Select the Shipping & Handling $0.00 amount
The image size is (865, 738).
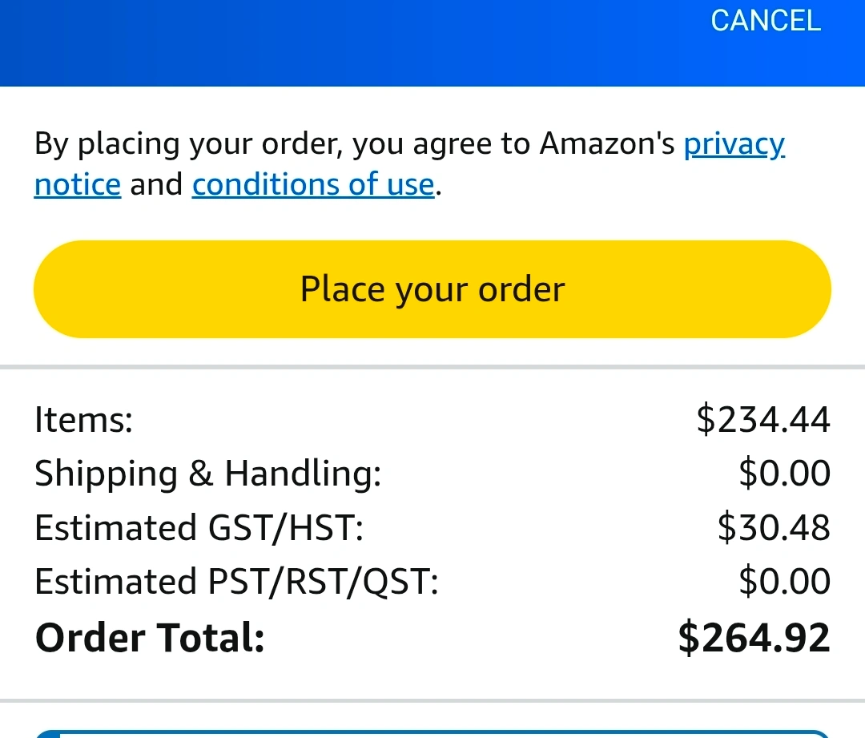point(784,474)
